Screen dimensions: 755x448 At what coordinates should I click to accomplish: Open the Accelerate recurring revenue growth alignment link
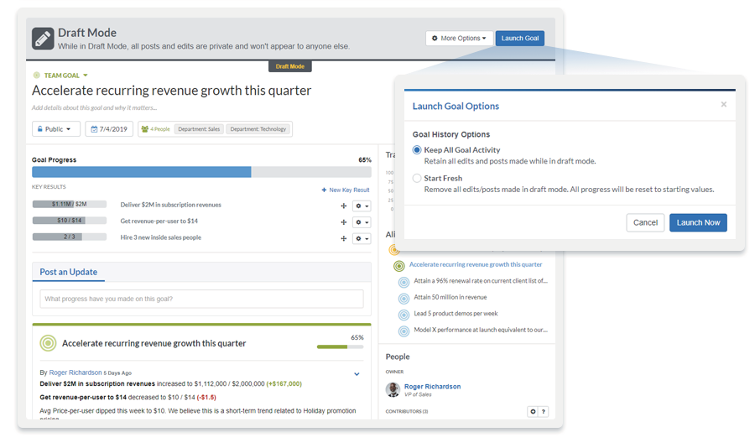click(x=476, y=264)
